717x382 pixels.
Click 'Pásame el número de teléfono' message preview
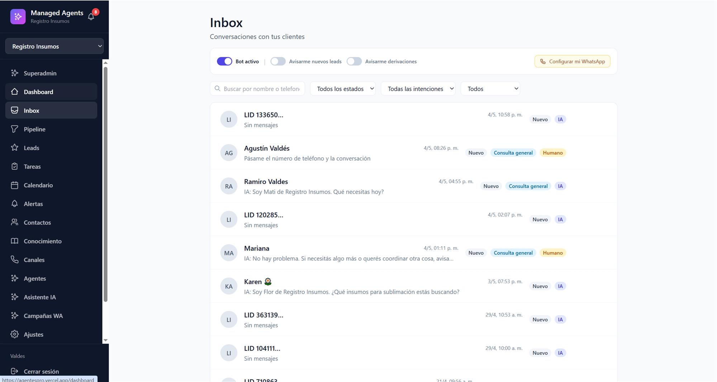pos(307,158)
